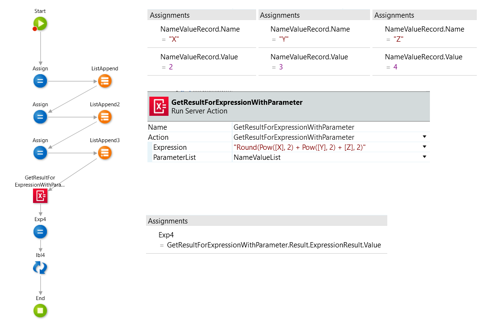Click the Action property label
Screen dimensions: 484x324
click(158, 137)
